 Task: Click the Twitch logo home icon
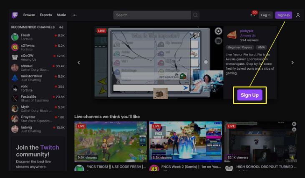(15, 15)
